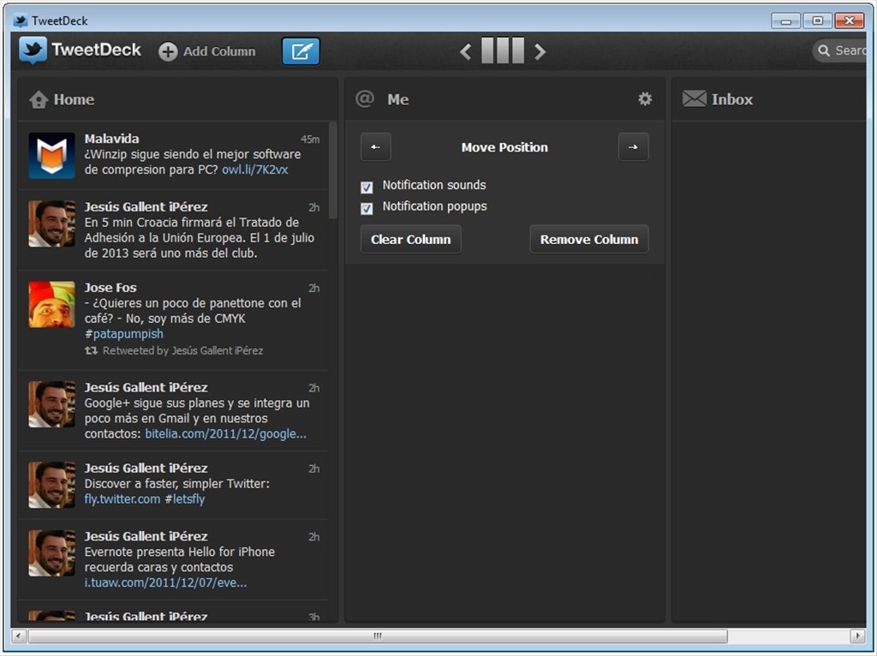The width and height of the screenshot is (877, 656).
Task: Click the Home column vertical scrollbar thumb
Action: coord(333,170)
